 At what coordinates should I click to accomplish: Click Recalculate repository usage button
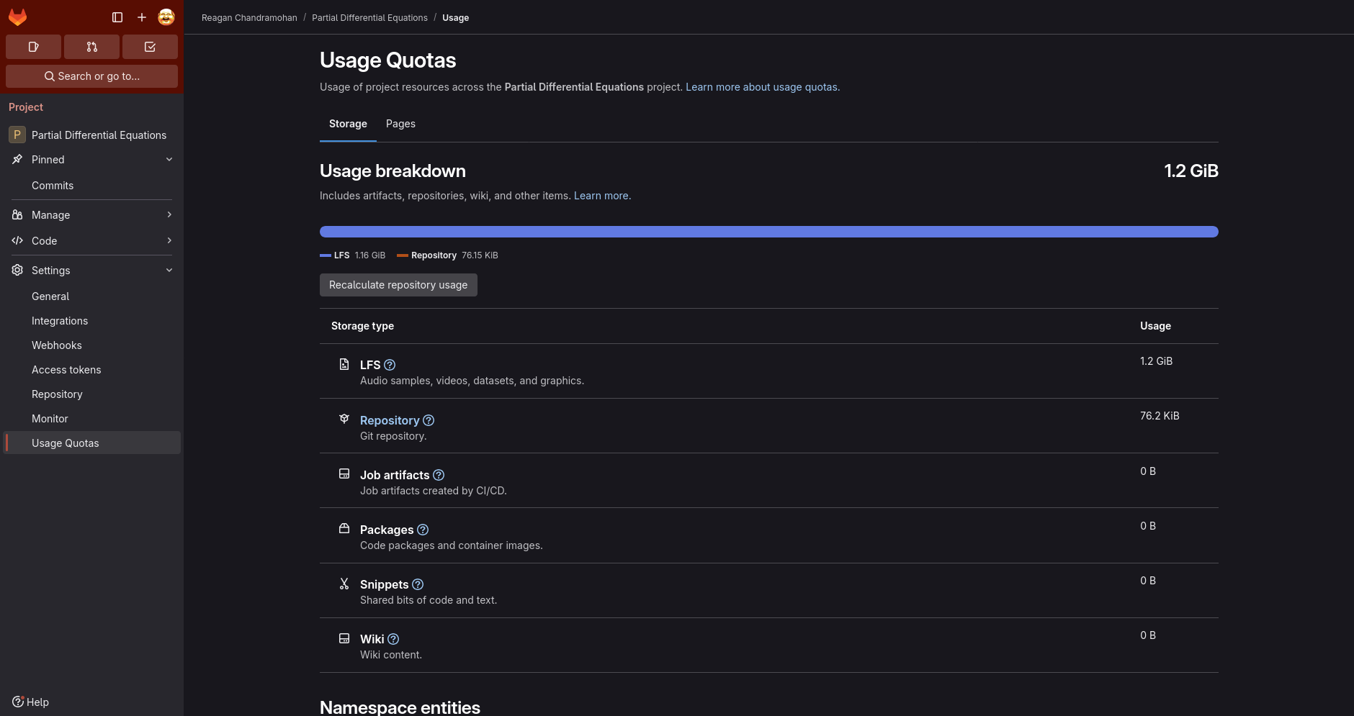coord(398,285)
